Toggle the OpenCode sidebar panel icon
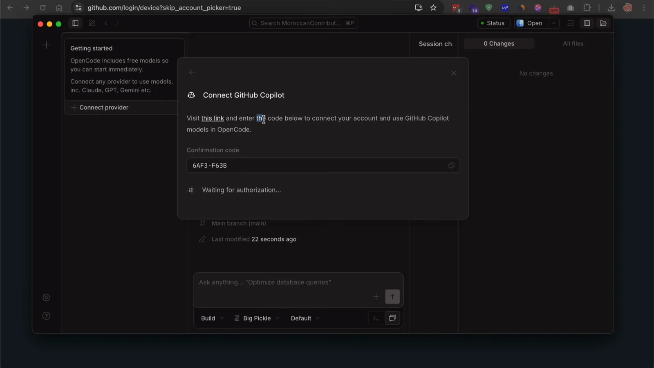The image size is (654, 368). [x=75, y=23]
